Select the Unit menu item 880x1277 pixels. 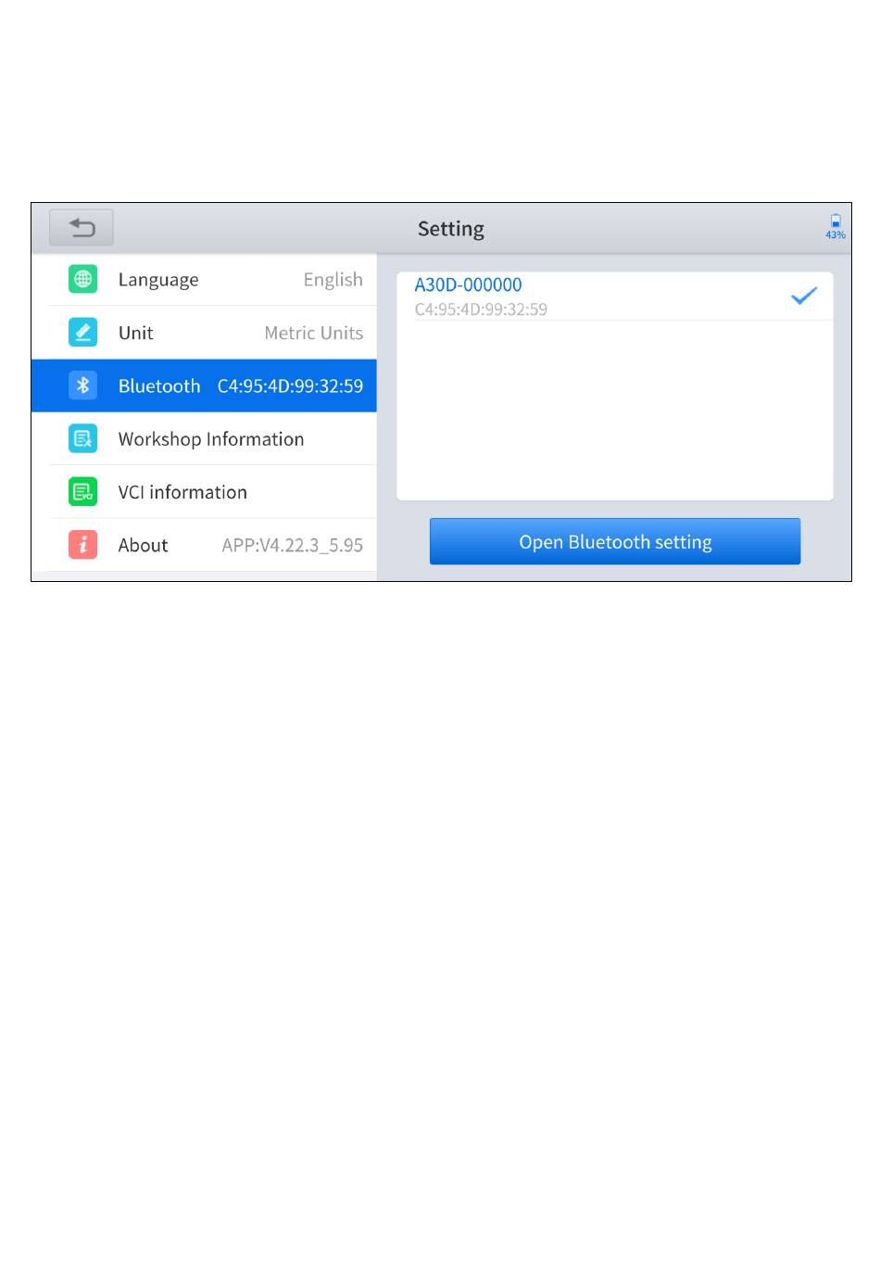tap(204, 333)
